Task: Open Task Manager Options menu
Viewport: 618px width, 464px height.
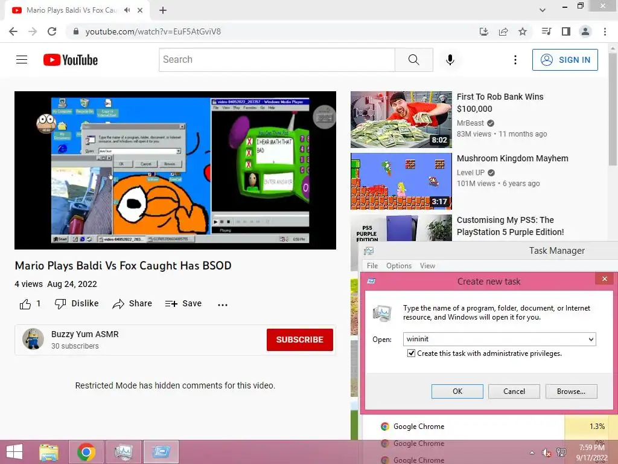Action: pos(399,266)
